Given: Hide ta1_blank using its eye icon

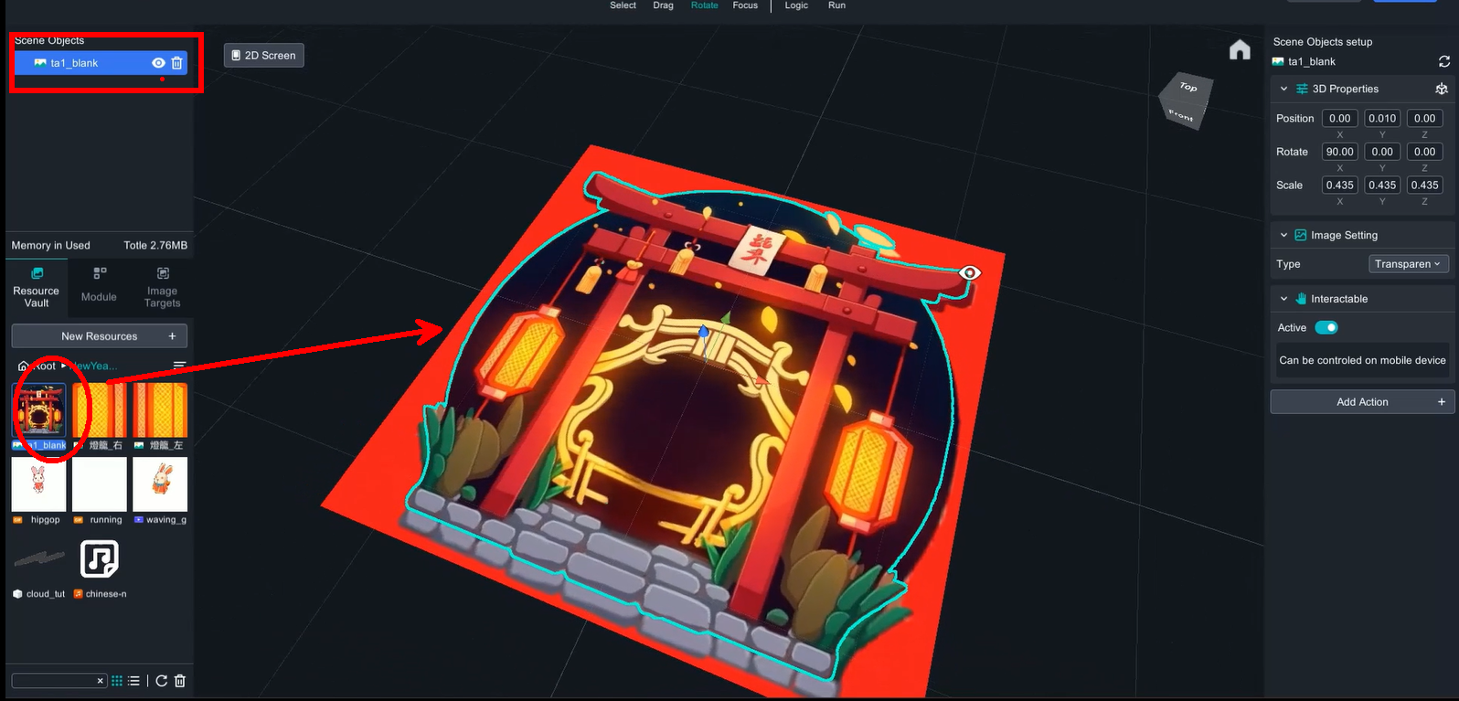Looking at the screenshot, I should point(158,63).
